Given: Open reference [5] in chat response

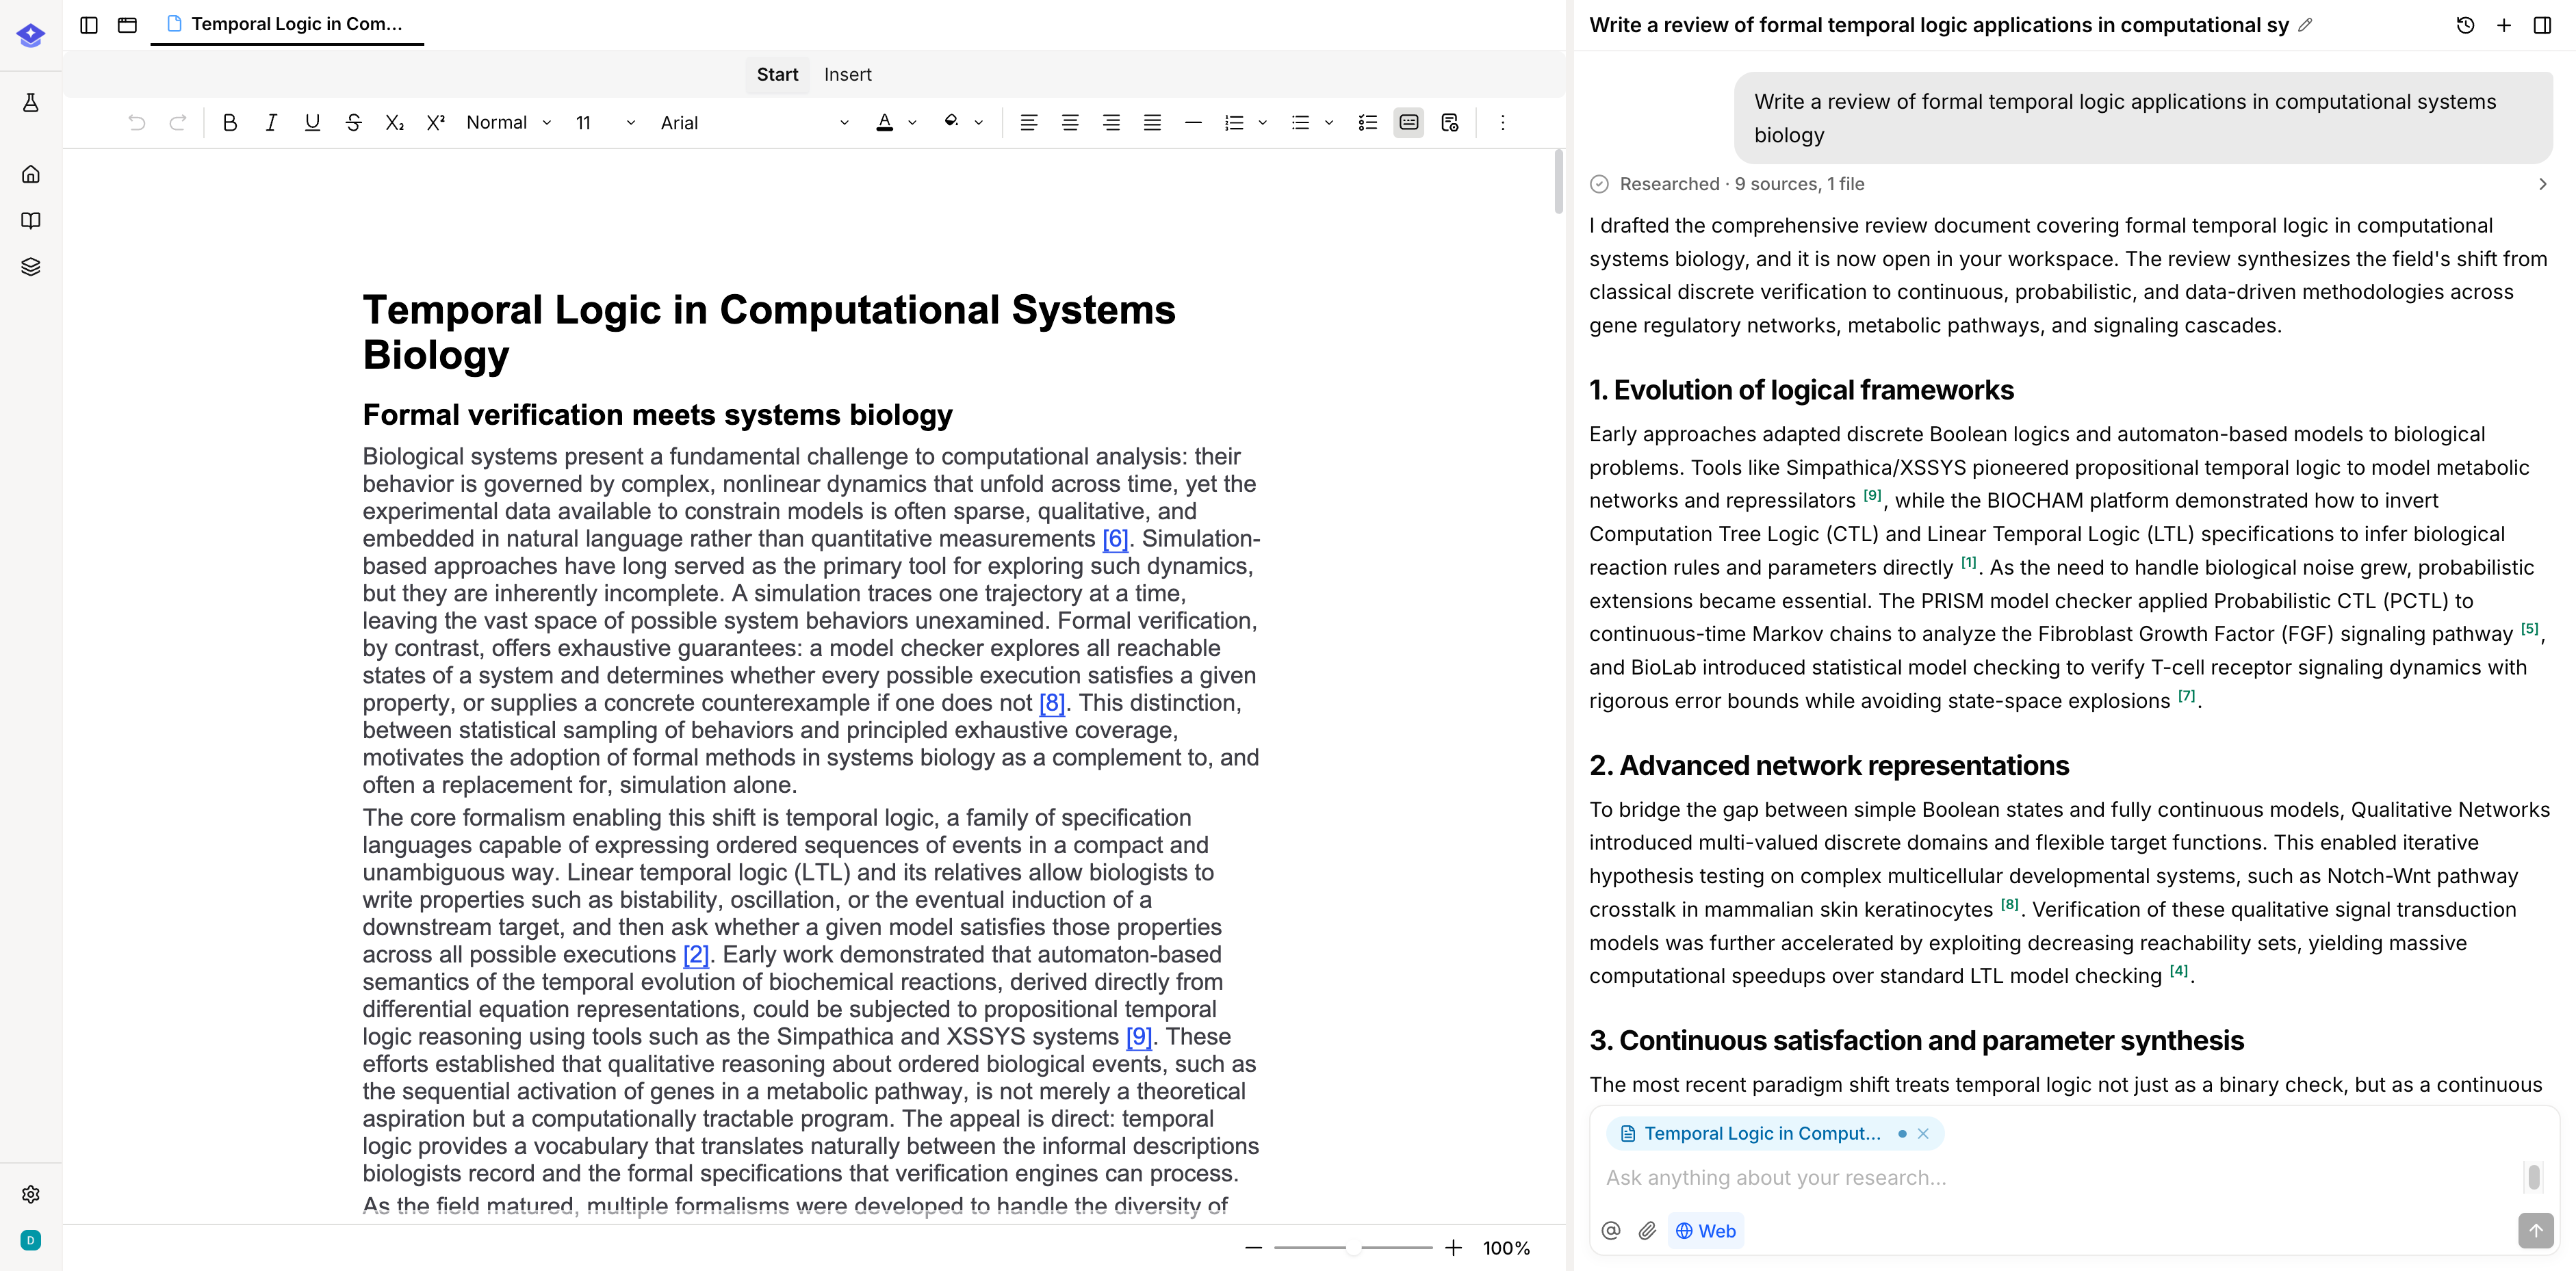Looking at the screenshot, I should click(x=2529, y=629).
